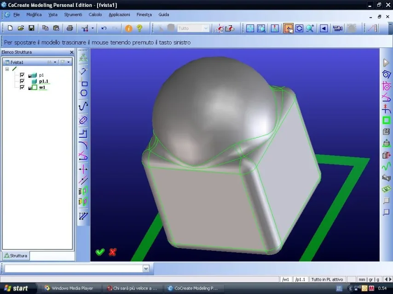Select the p1.1 part in tree
Image resolution: width=393 pixels, height=294 pixels.
(x=44, y=81)
